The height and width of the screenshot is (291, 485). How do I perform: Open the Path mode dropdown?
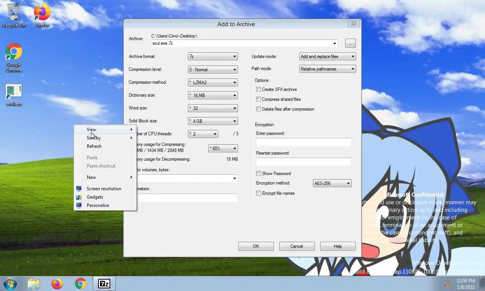pos(327,69)
